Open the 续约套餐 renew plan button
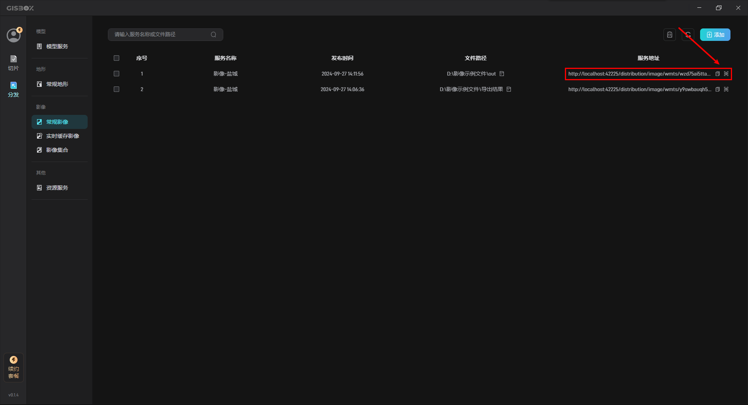The image size is (748, 405). 14,367
